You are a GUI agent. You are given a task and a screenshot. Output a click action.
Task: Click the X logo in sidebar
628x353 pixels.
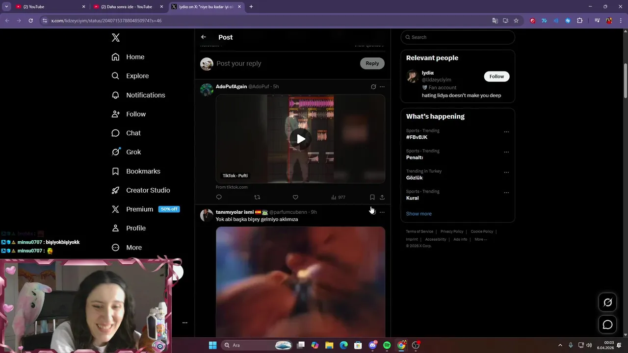116,38
